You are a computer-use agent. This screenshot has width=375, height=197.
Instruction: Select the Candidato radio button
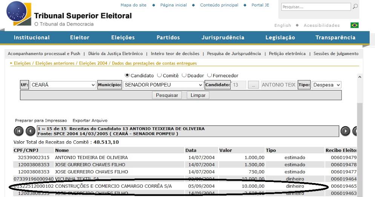[x=127, y=75]
